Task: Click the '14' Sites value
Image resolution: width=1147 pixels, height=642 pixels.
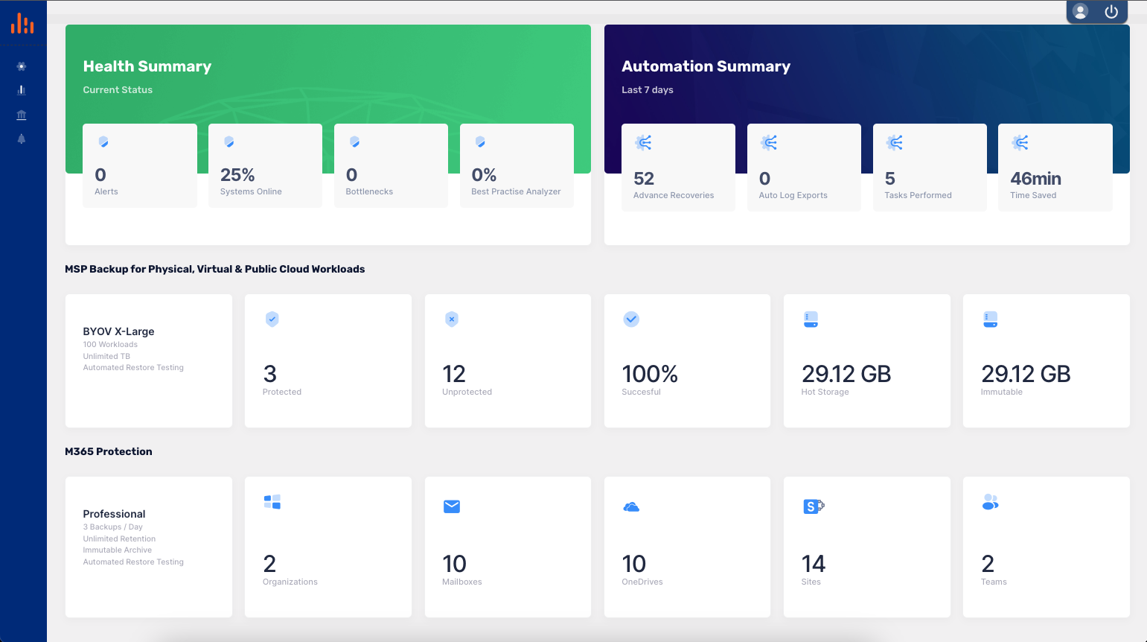Action: (x=814, y=563)
